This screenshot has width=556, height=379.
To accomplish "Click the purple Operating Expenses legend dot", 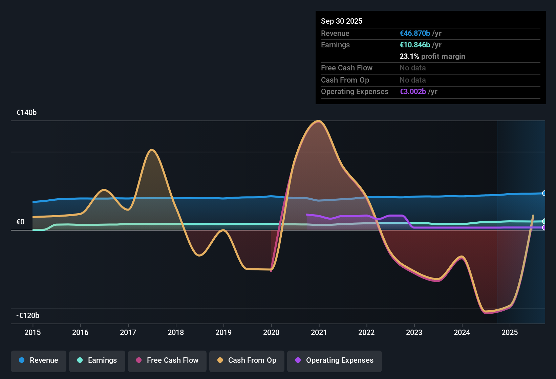I will (298, 360).
